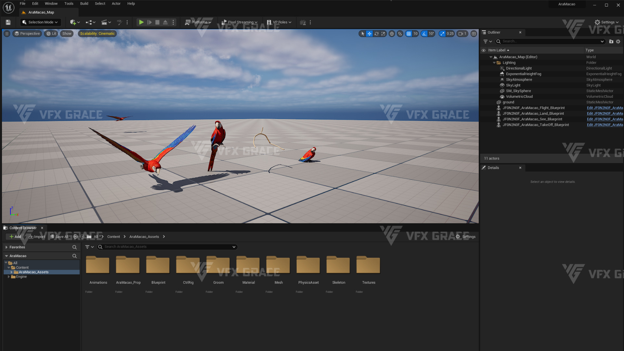Toggle world/local coordinate globe icon
The image size is (624, 351).
click(392, 34)
